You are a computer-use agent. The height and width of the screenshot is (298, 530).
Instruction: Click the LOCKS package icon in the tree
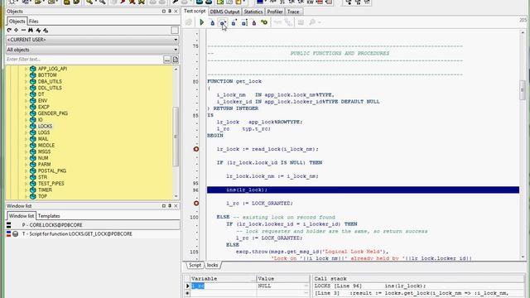[33, 126]
